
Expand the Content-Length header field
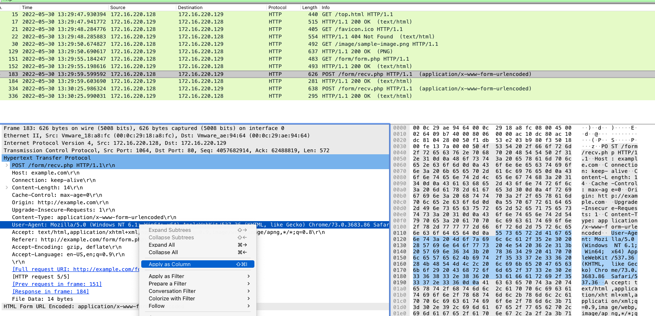7,188
